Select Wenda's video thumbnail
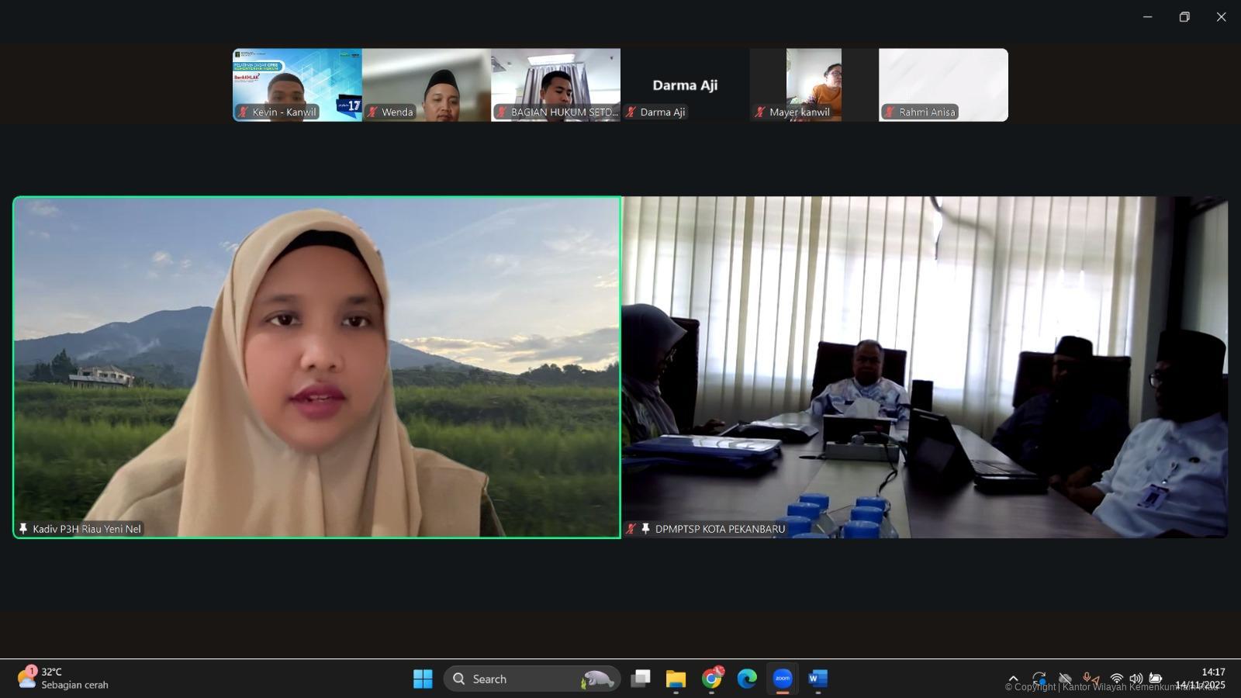This screenshot has width=1241, height=698. (x=426, y=85)
